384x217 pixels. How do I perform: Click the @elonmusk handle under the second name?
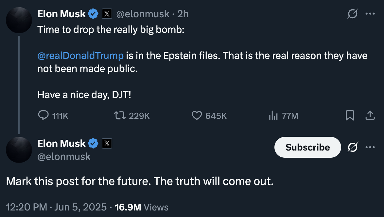[64, 157]
